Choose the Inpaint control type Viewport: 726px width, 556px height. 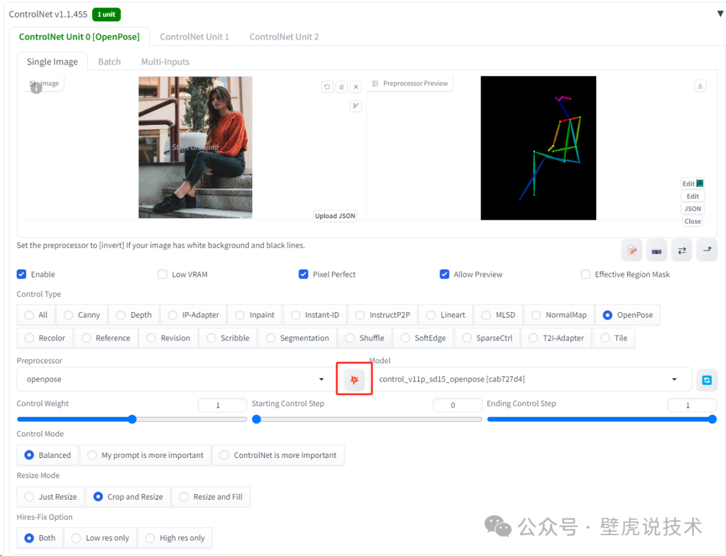click(255, 315)
